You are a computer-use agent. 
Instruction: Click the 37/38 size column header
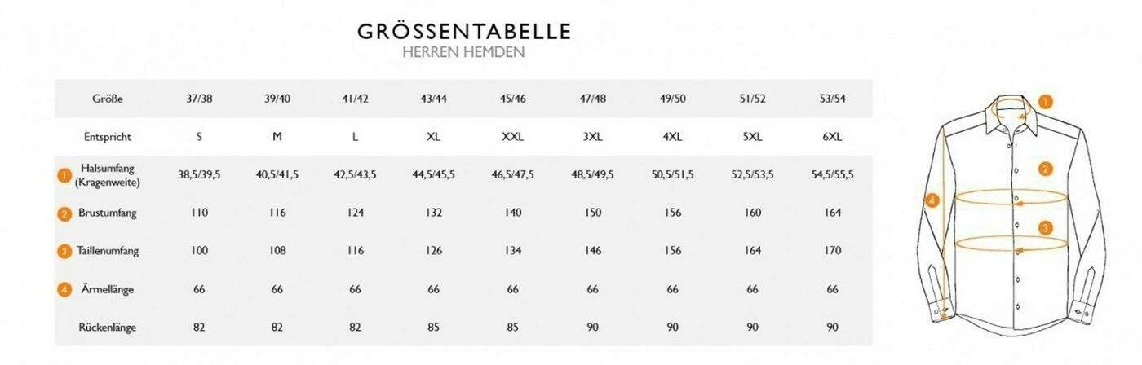pos(199,99)
